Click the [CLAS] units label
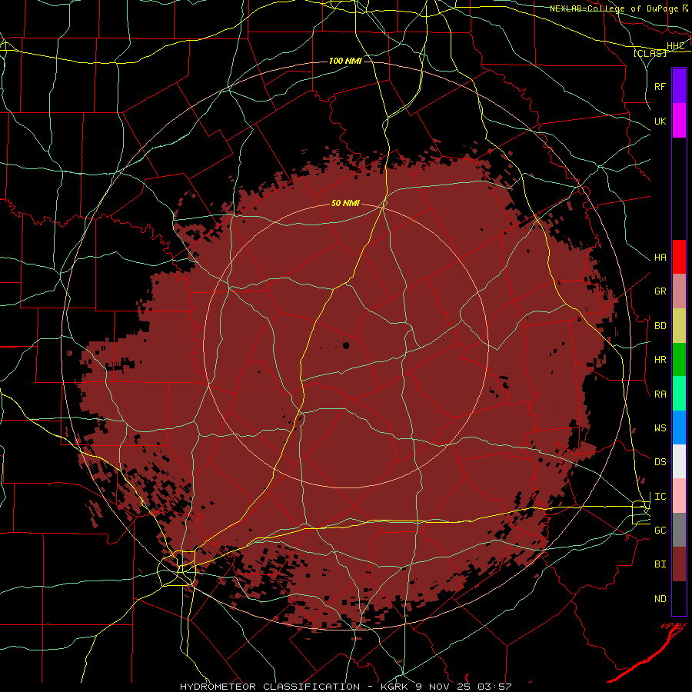The width and height of the screenshot is (692, 692). click(x=650, y=53)
